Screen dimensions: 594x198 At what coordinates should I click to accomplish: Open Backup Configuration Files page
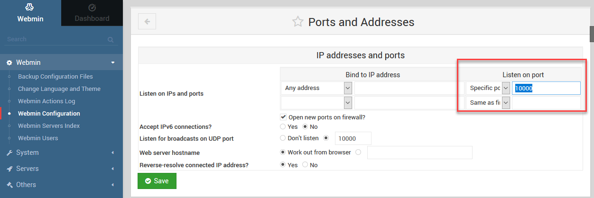(x=55, y=77)
